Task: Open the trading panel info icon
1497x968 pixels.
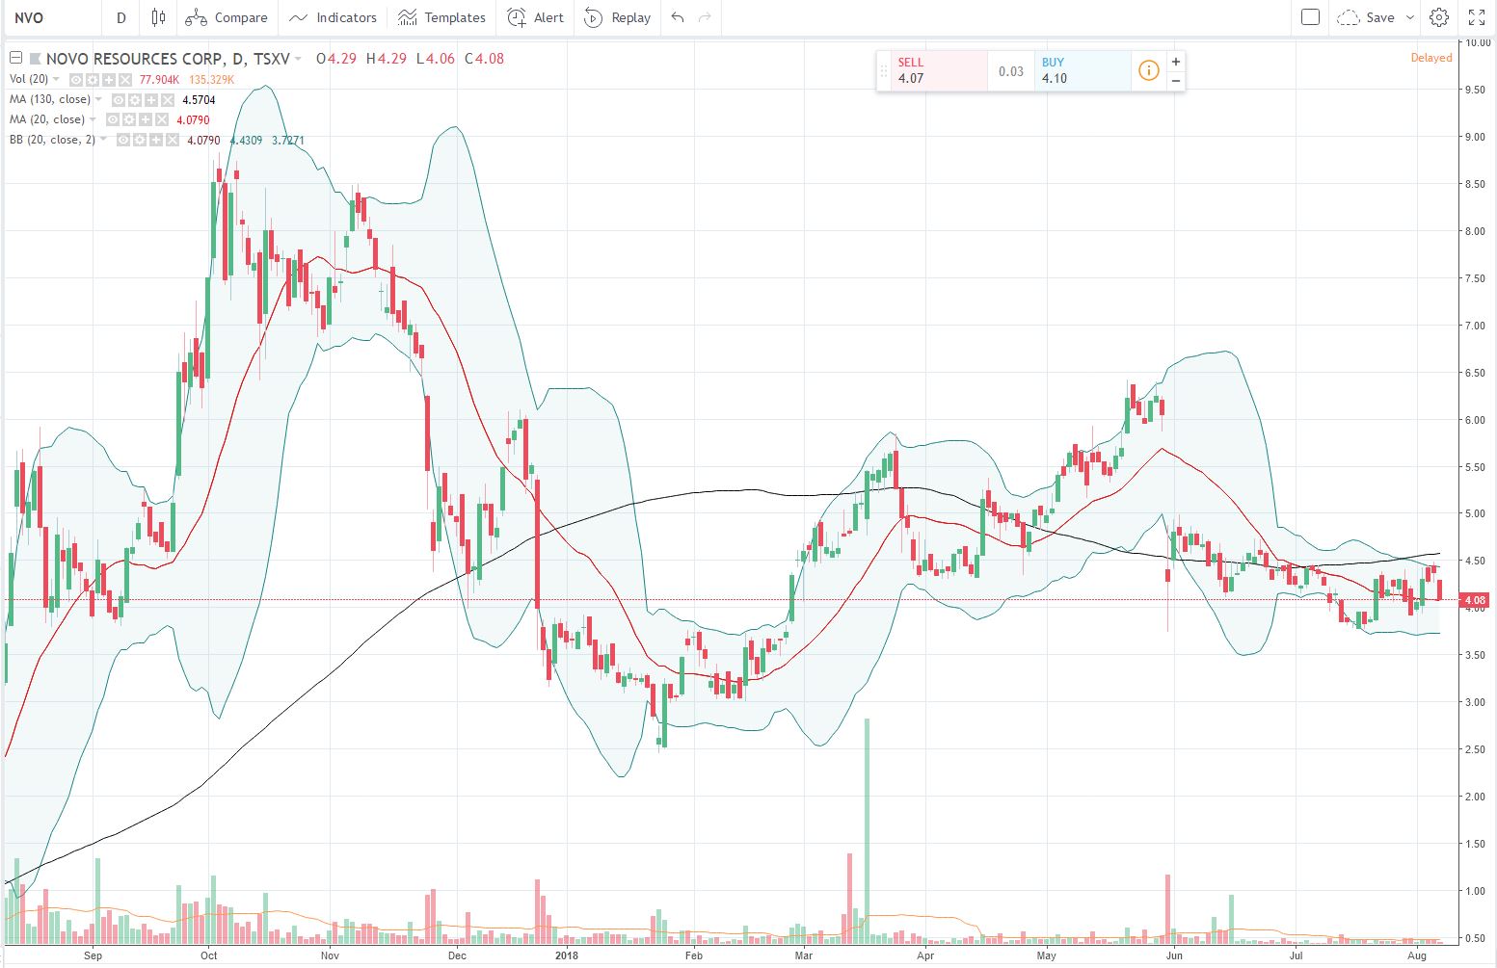Action: [x=1148, y=70]
